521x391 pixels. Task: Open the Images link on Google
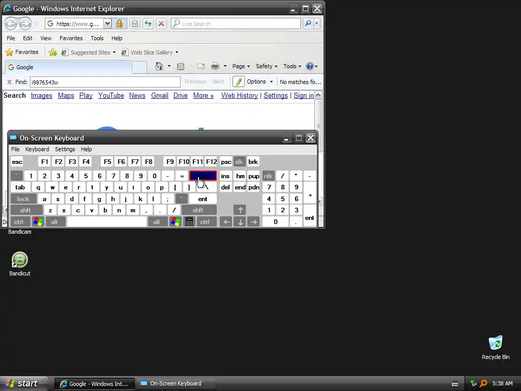point(42,96)
